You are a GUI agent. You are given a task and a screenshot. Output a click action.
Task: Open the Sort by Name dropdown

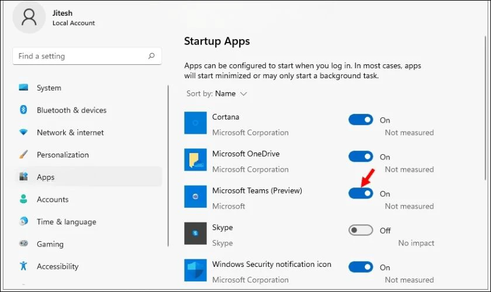click(217, 93)
